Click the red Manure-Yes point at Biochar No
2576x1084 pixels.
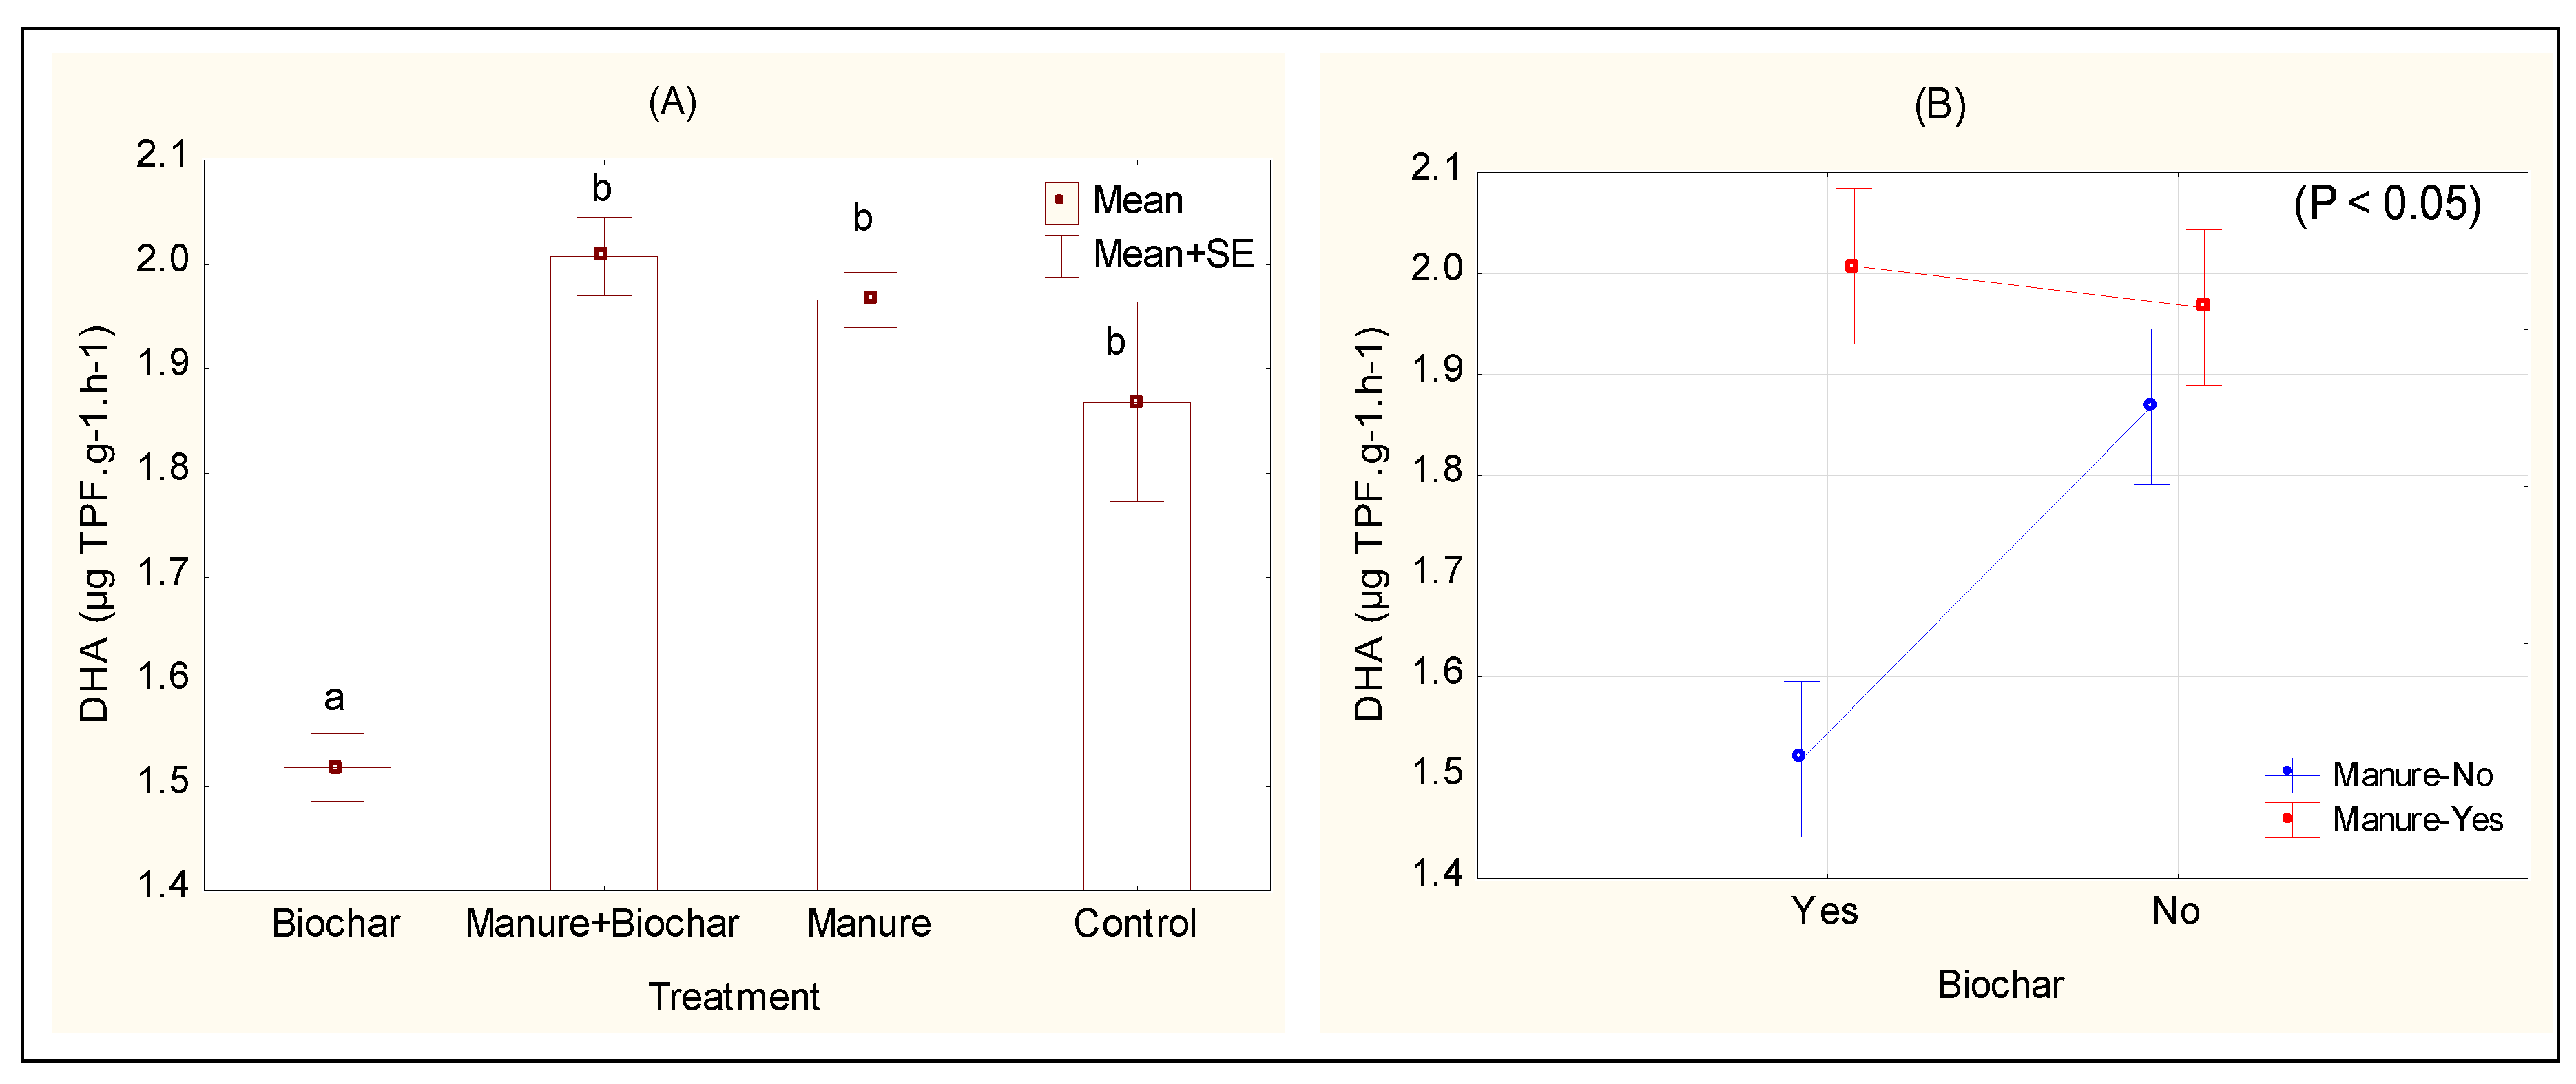(2203, 305)
